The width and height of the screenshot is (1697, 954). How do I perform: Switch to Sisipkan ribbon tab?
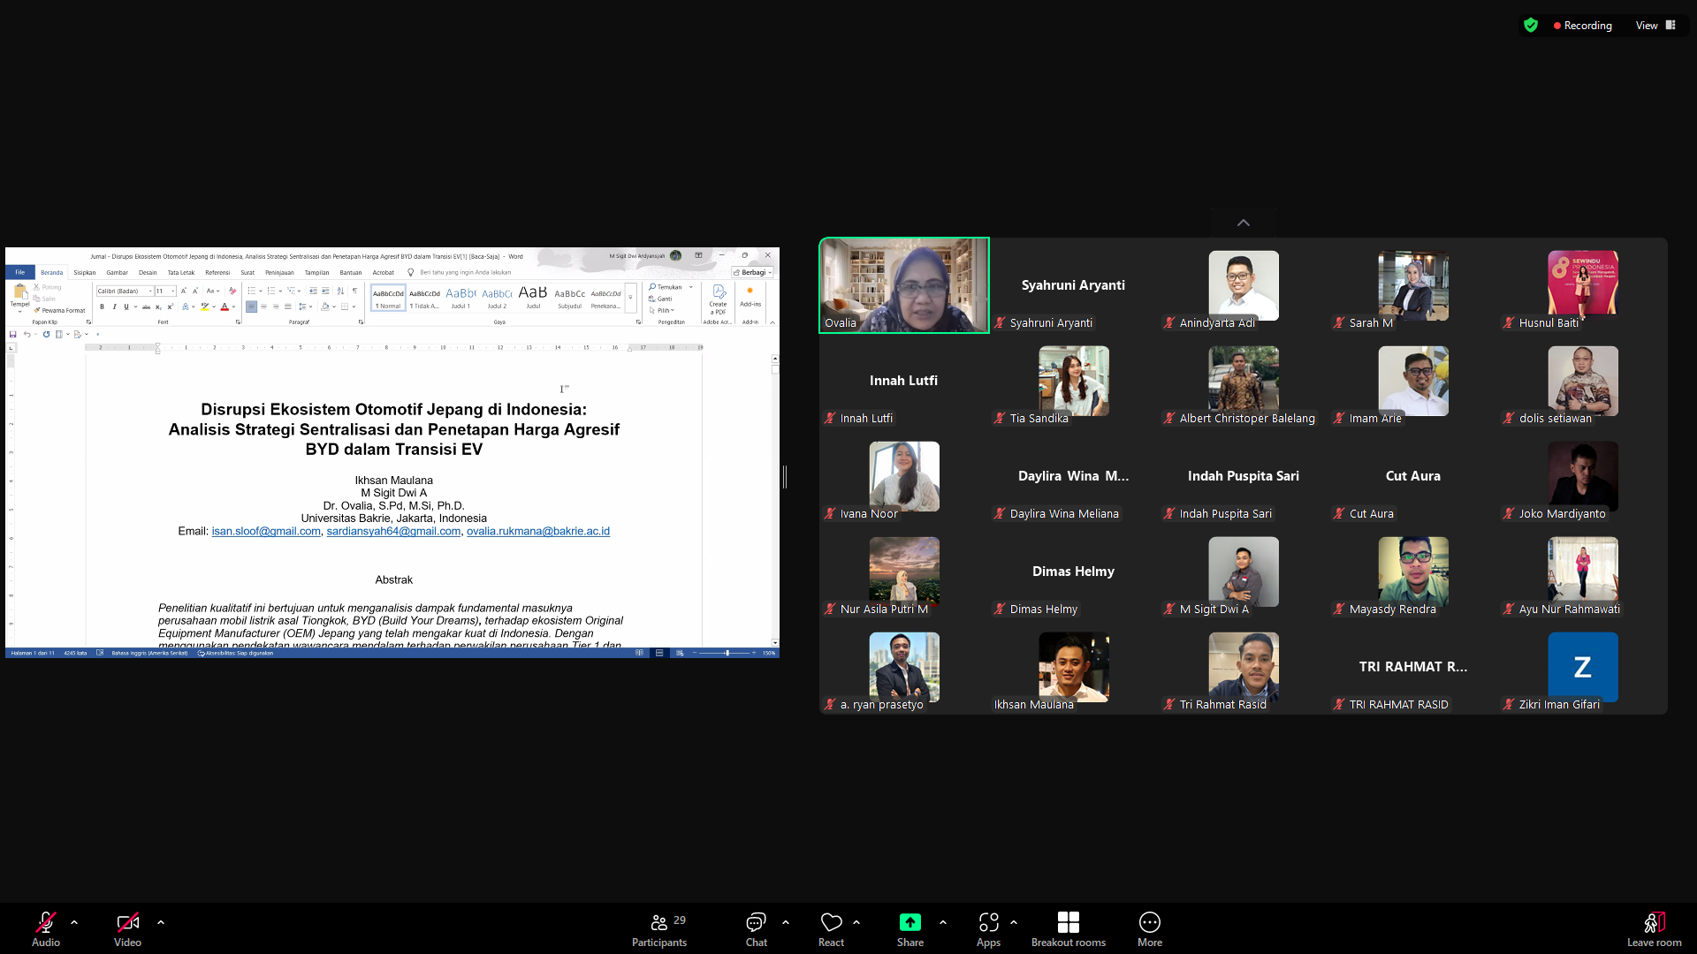click(85, 272)
